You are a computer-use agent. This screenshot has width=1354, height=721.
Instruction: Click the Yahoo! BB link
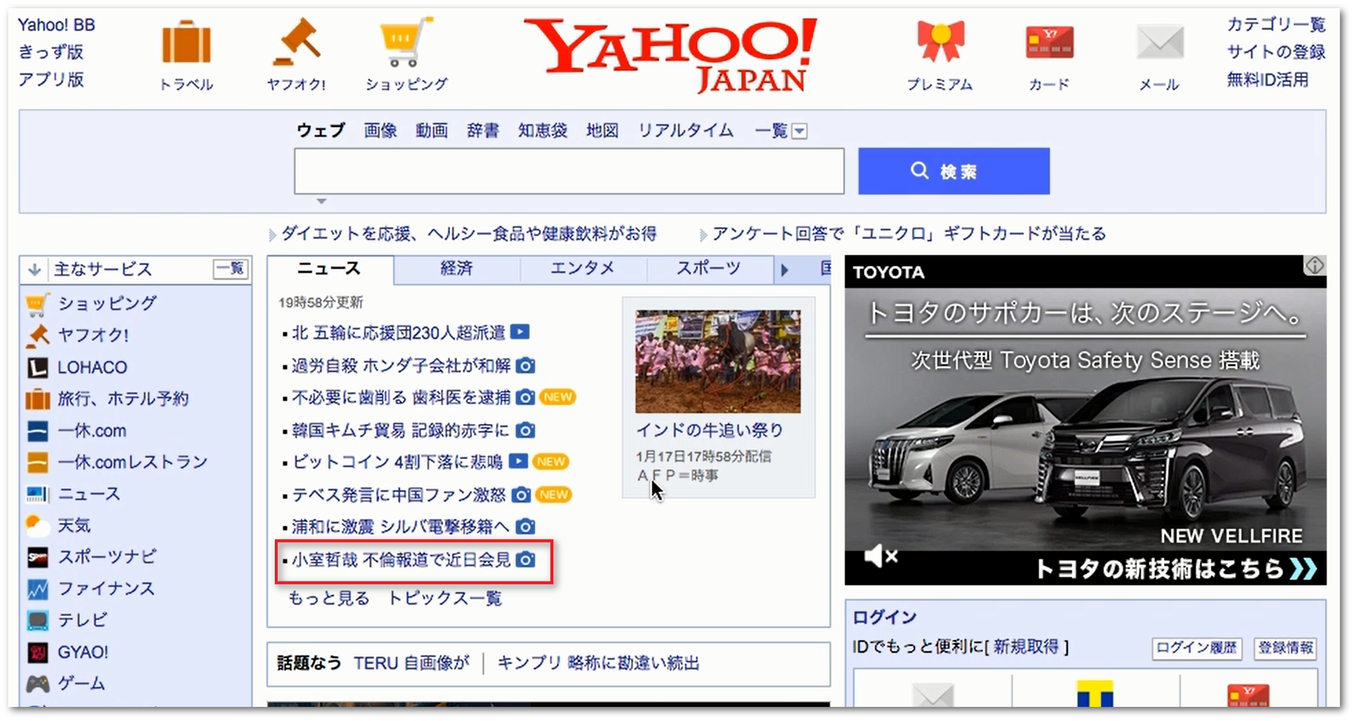(x=56, y=25)
